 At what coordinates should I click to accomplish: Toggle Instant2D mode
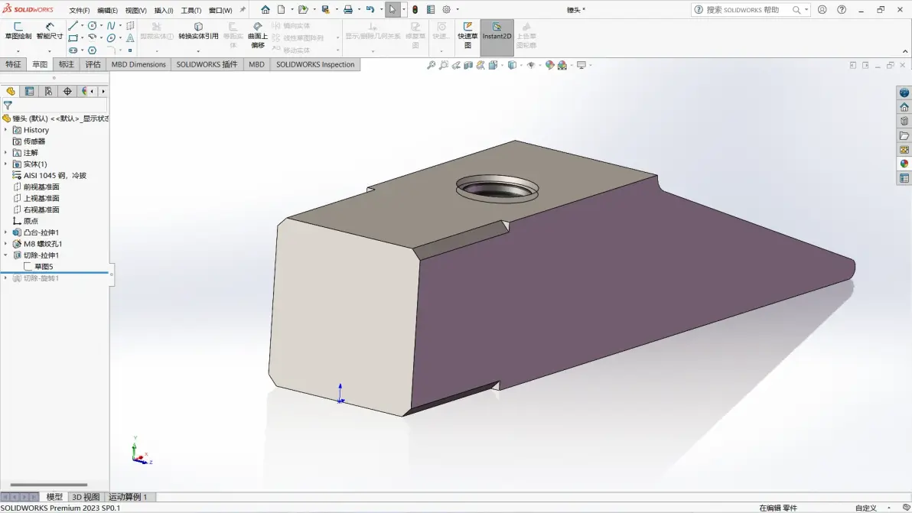click(497, 36)
